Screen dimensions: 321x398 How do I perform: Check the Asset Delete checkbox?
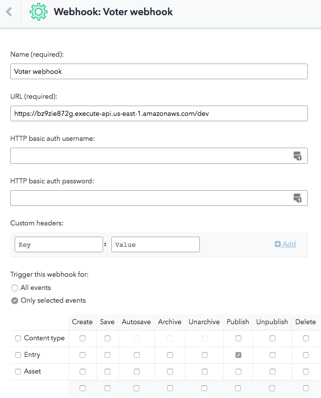tap(306, 372)
